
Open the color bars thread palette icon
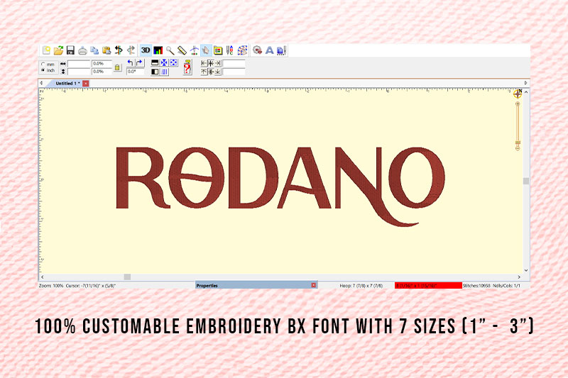coord(158,50)
